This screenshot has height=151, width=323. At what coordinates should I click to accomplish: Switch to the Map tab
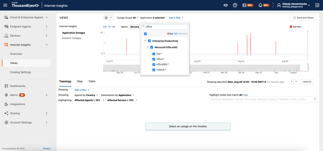tap(80, 81)
